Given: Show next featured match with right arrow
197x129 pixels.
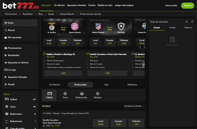Looking at the screenshot, I should [x=144, y=47].
